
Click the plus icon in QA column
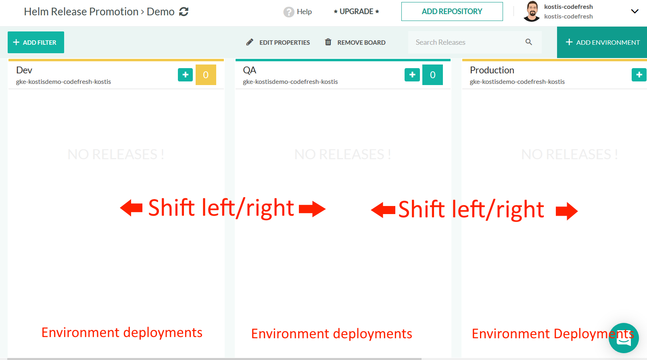[x=412, y=75]
